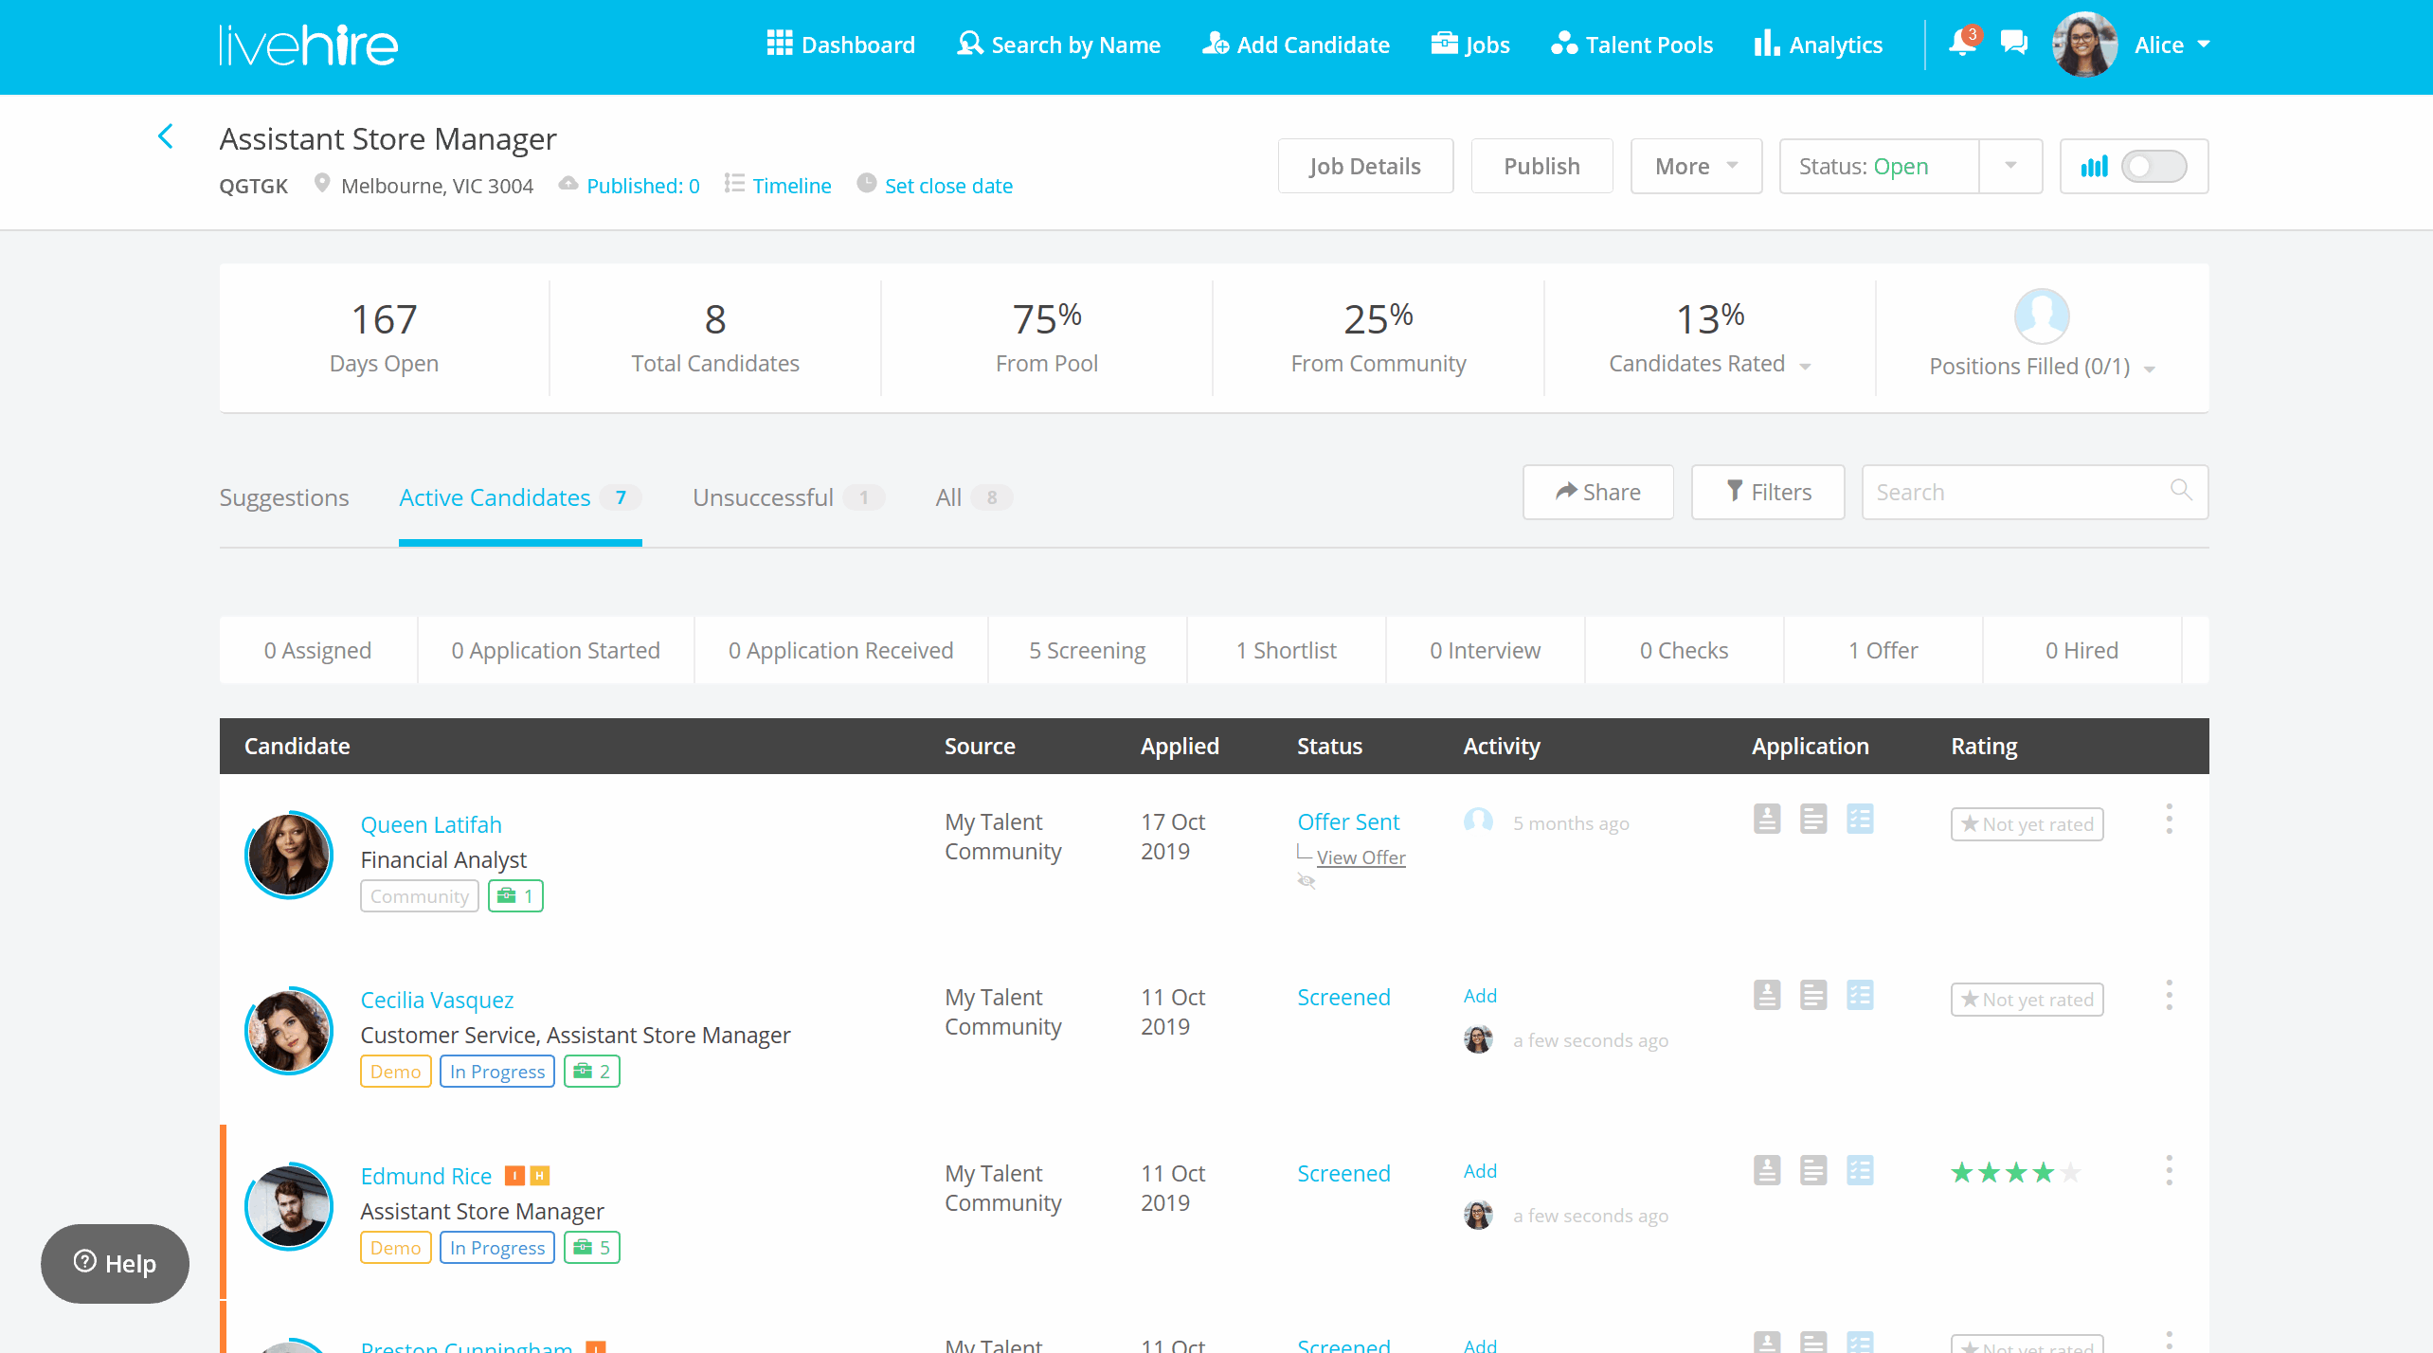Open Cecilia Vasquez's profile document icon
The image size is (2433, 1353).
tap(1767, 995)
